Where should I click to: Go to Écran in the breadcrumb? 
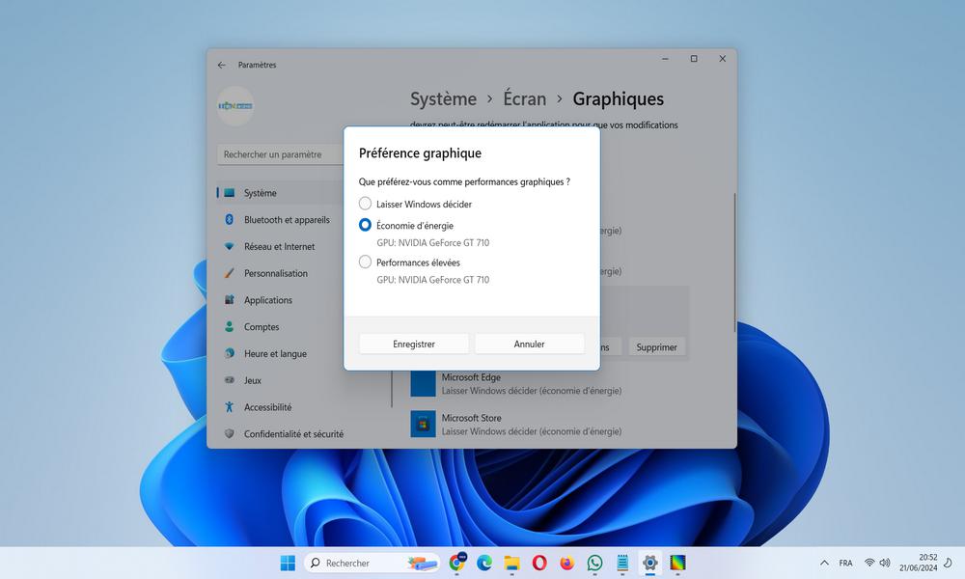(x=524, y=98)
